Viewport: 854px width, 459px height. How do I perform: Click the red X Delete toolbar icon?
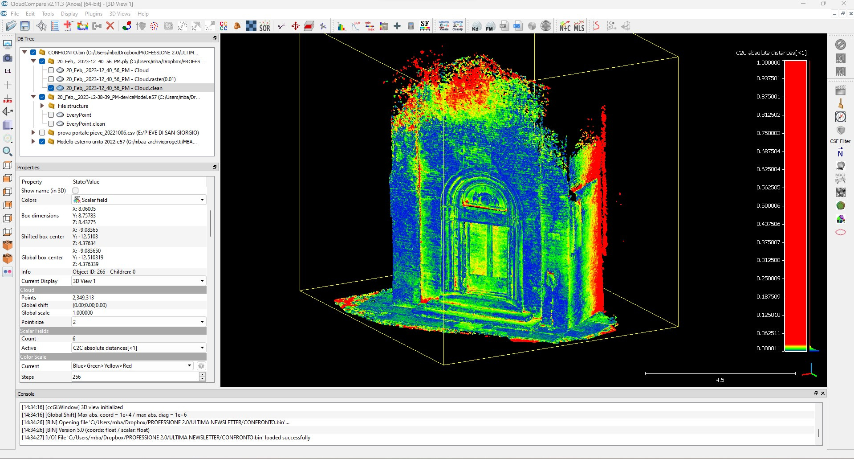click(110, 26)
